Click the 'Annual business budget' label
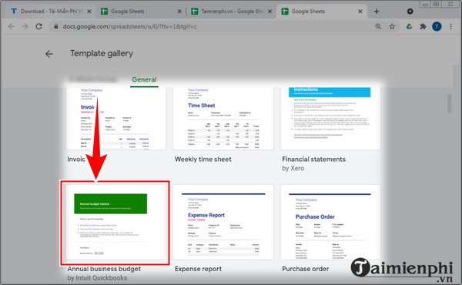The height and width of the screenshot is (285, 462). tap(104, 269)
